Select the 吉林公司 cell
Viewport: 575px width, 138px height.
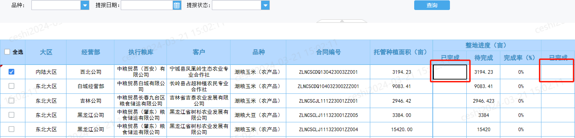click(x=90, y=101)
